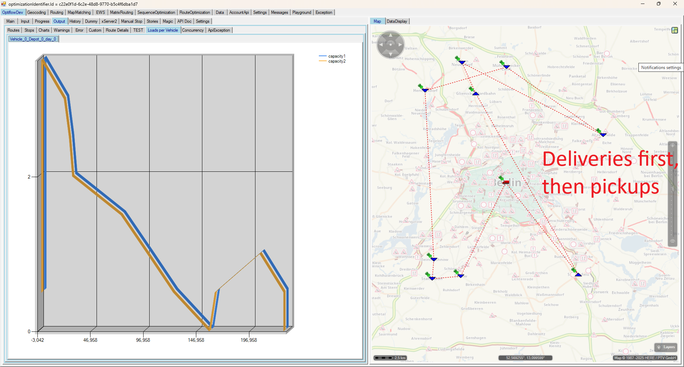This screenshot has width=684, height=367.
Task: Pan the map right with compass arrow
Action: [x=400, y=45]
